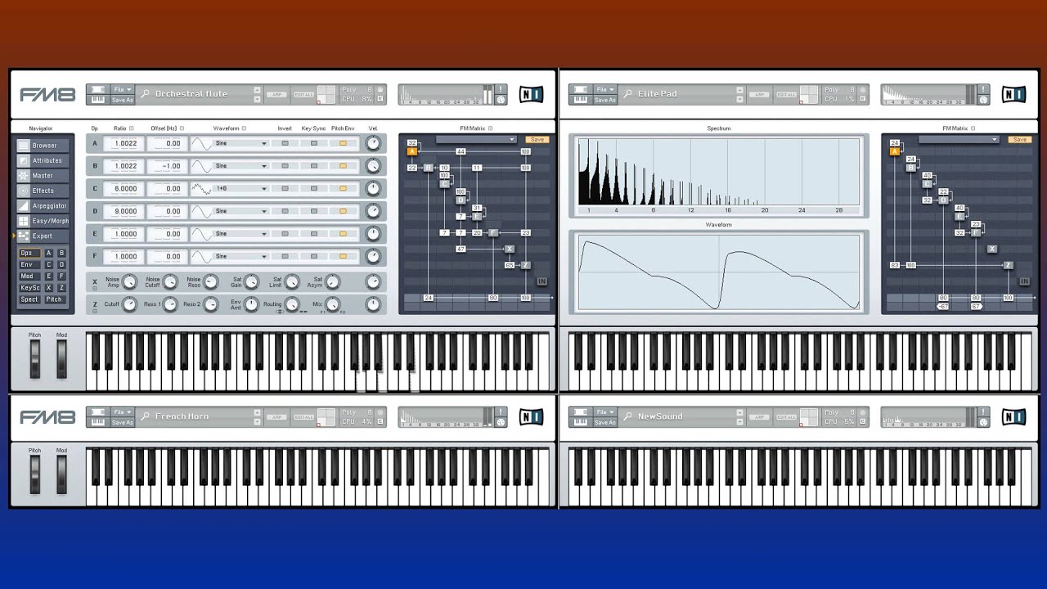1047x589 pixels.
Task: Open operator E waveform dropdown
Action: pyautogui.click(x=240, y=234)
